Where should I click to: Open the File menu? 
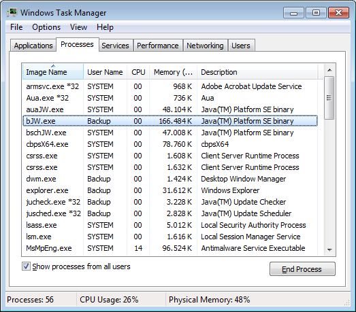coord(16,27)
